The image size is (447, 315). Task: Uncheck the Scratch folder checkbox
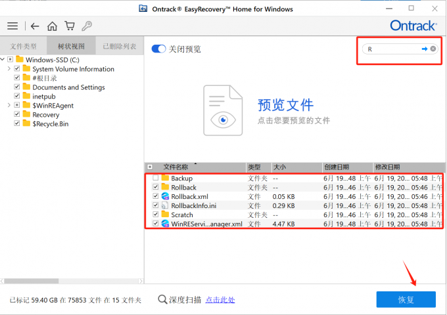click(x=156, y=215)
